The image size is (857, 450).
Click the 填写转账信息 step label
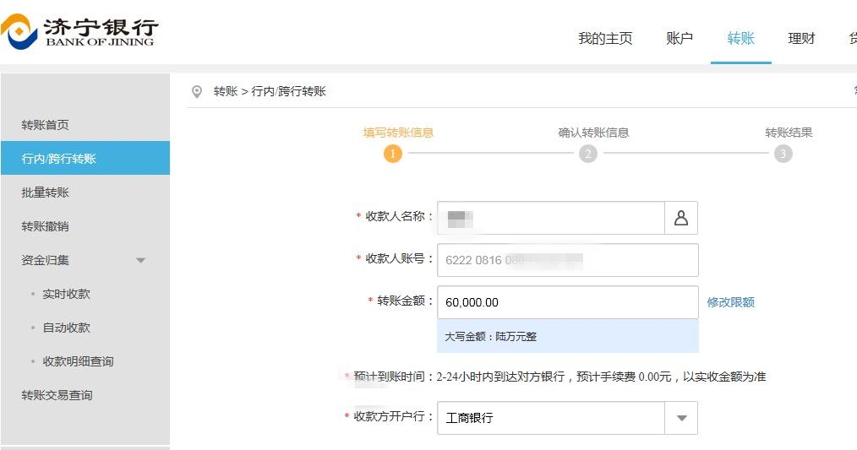tap(398, 133)
